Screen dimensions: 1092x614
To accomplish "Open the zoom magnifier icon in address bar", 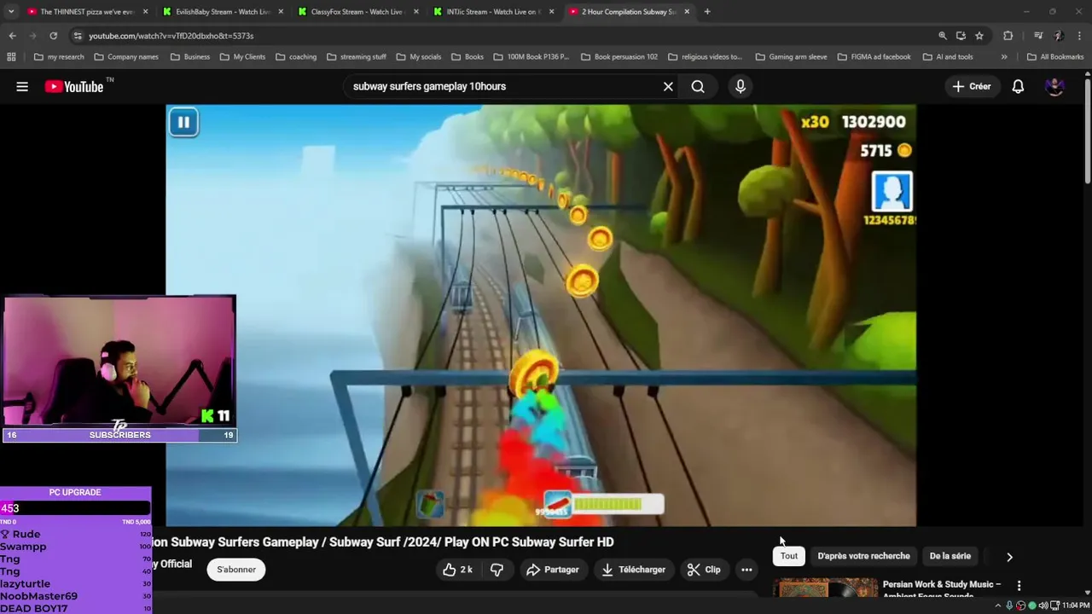I will [x=942, y=36].
